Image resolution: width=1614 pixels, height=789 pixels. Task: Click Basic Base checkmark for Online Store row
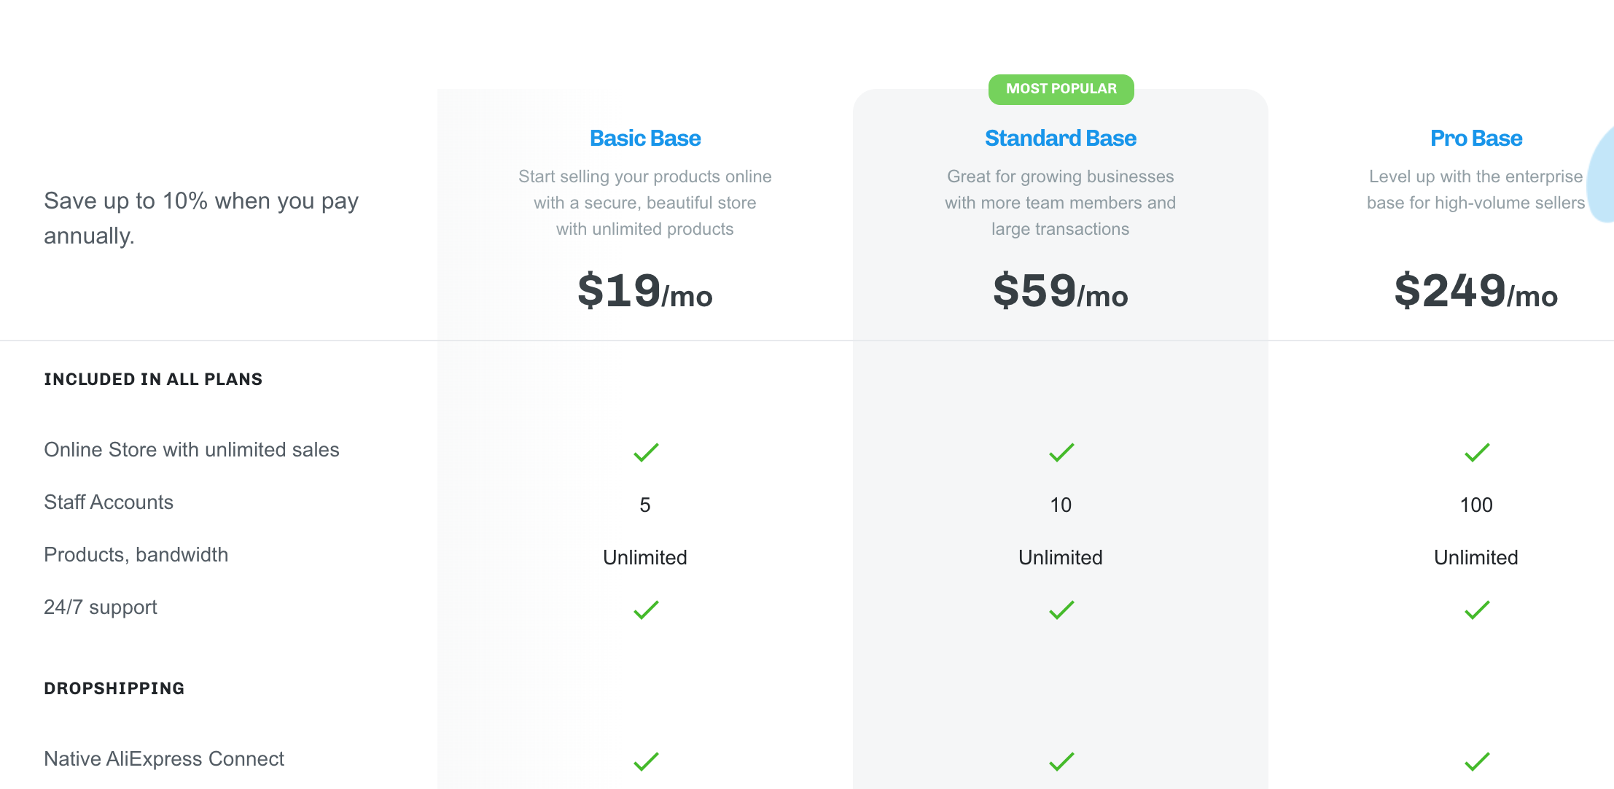pos(646,452)
